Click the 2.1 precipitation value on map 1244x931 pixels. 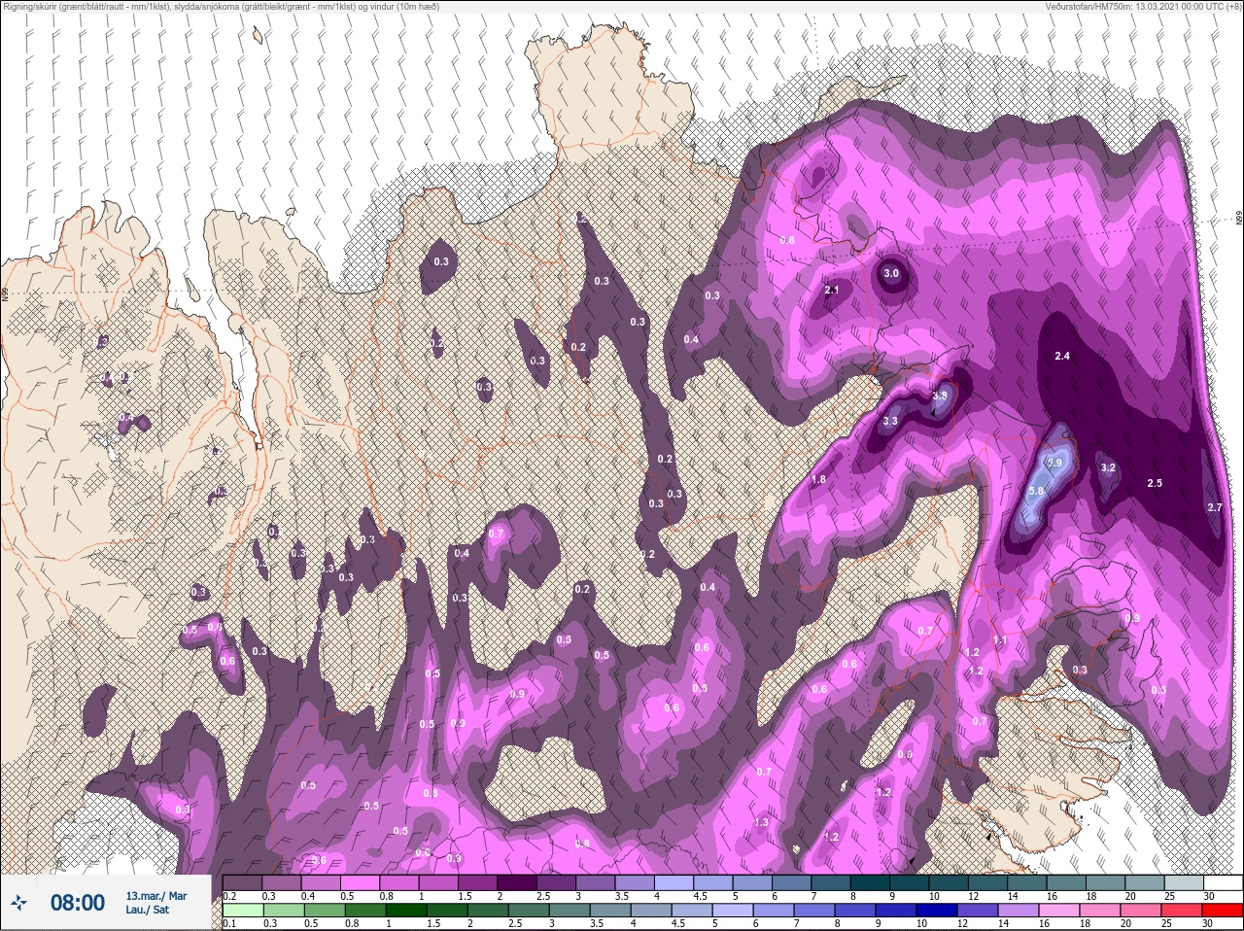point(831,291)
